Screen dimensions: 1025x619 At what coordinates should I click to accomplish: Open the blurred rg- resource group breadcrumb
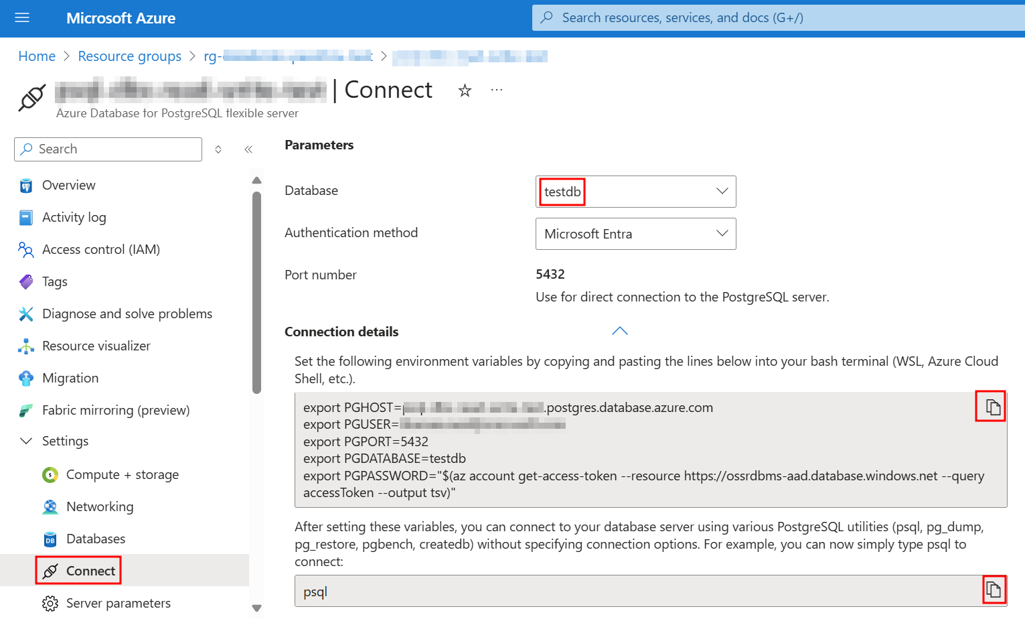[288, 56]
